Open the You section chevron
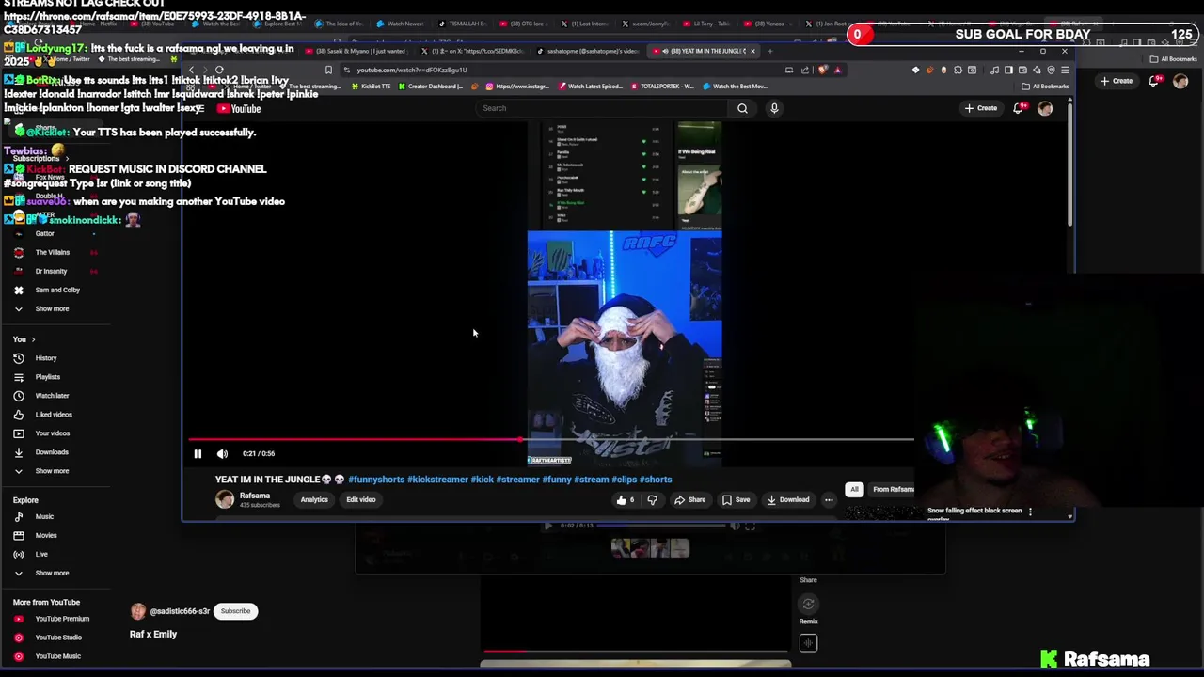 (x=33, y=339)
